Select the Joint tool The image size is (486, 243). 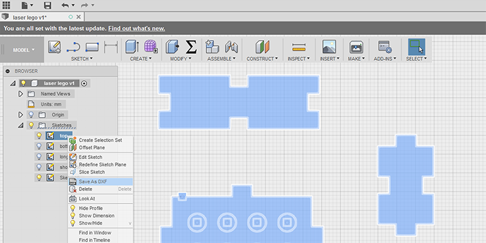231,47
